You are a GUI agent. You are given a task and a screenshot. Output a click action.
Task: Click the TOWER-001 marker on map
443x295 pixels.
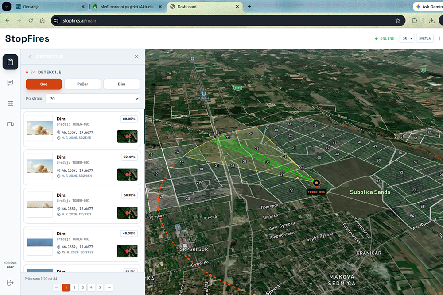click(316, 183)
